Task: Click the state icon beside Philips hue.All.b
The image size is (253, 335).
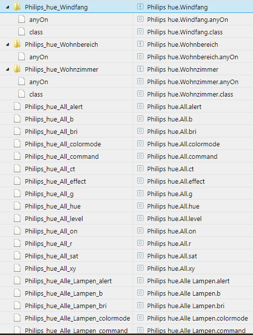Action: point(140,118)
